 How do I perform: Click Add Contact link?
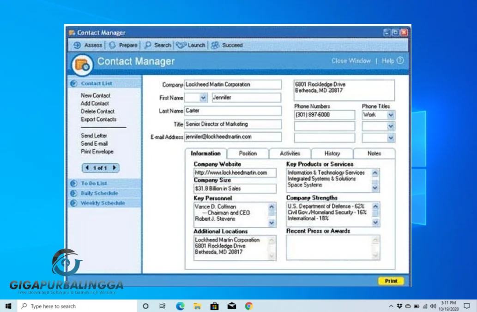[95, 104]
